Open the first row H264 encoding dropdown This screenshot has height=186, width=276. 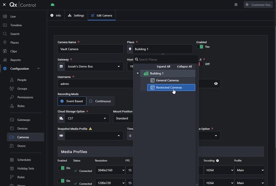tap(219, 170)
